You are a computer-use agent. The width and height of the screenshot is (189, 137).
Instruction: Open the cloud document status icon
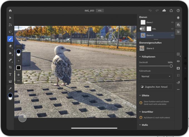(164, 11)
